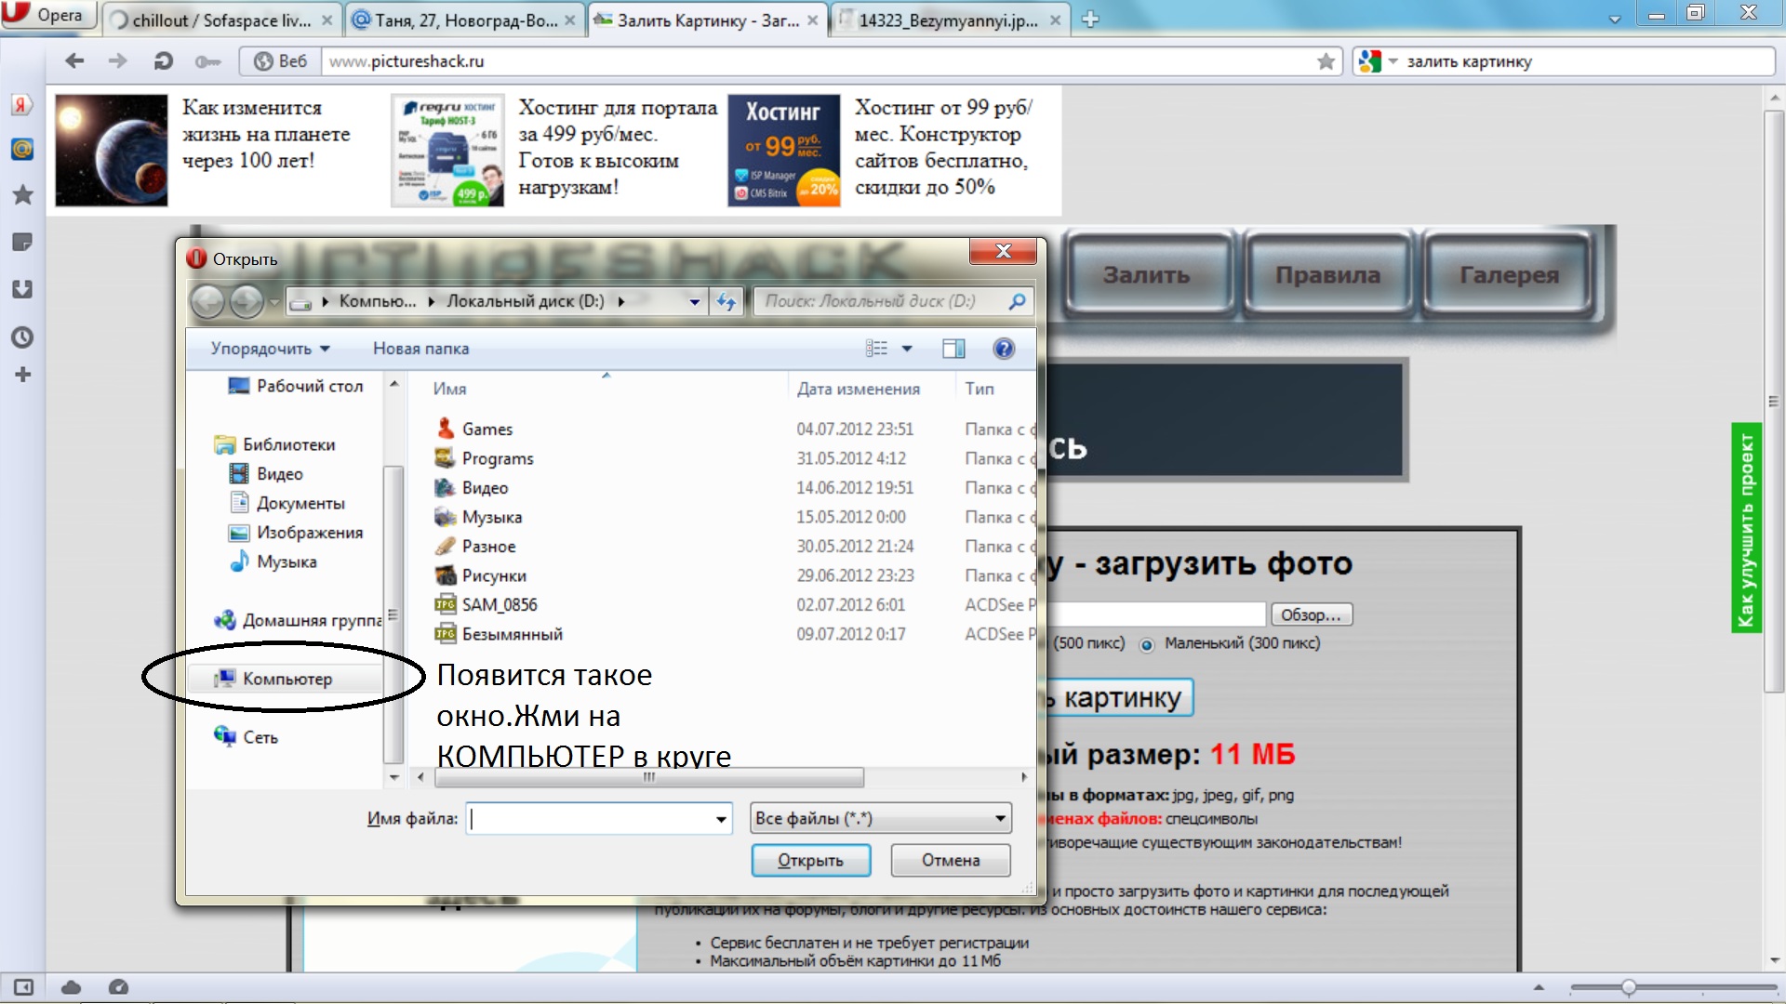Expand path dropdown after Локальный диск (D:)
Screen dimensions: 1786x1004
(x=620, y=301)
